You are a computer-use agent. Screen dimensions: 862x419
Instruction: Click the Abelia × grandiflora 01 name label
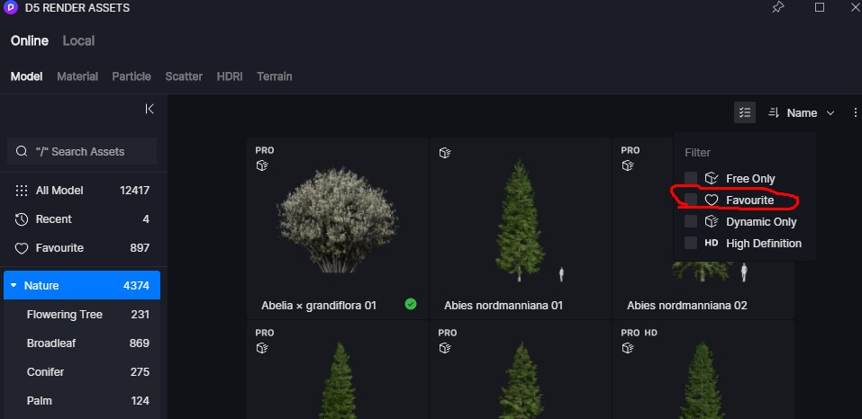pos(319,306)
